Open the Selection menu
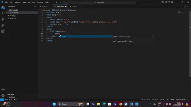The height and width of the screenshot is (107, 191). pyautogui.click(x=18, y=2)
